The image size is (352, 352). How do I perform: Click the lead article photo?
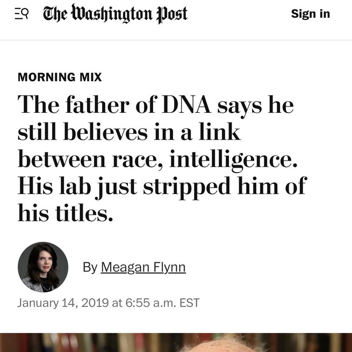(x=176, y=342)
